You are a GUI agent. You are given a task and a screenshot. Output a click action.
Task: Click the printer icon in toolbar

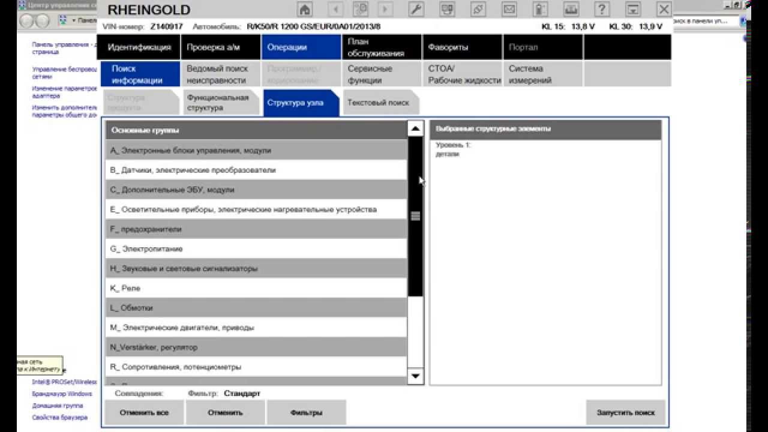pyautogui.click(x=572, y=9)
